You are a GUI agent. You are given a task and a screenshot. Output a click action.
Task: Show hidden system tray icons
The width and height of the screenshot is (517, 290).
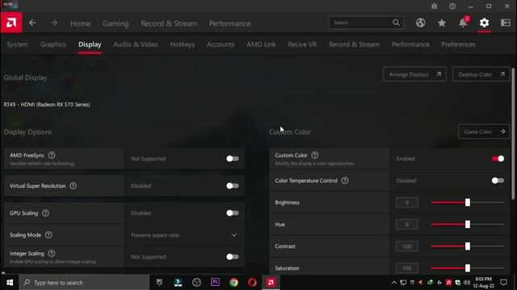pyautogui.click(x=394, y=283)
